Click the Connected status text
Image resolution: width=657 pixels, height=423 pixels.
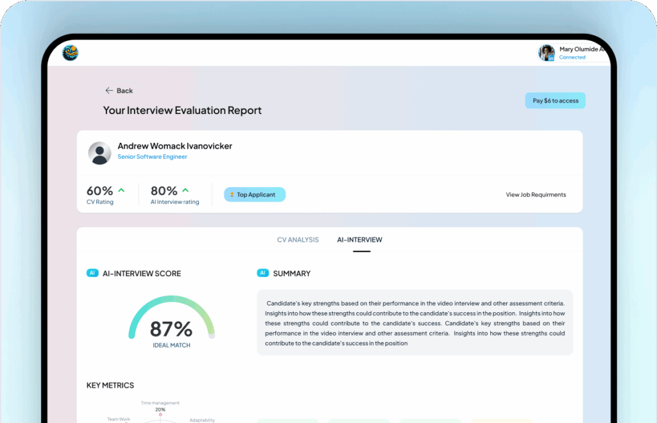click(572, 57)
